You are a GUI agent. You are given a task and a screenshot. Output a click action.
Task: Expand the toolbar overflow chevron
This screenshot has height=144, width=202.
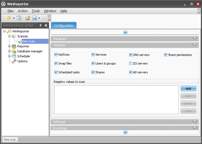tap(49, 18)
